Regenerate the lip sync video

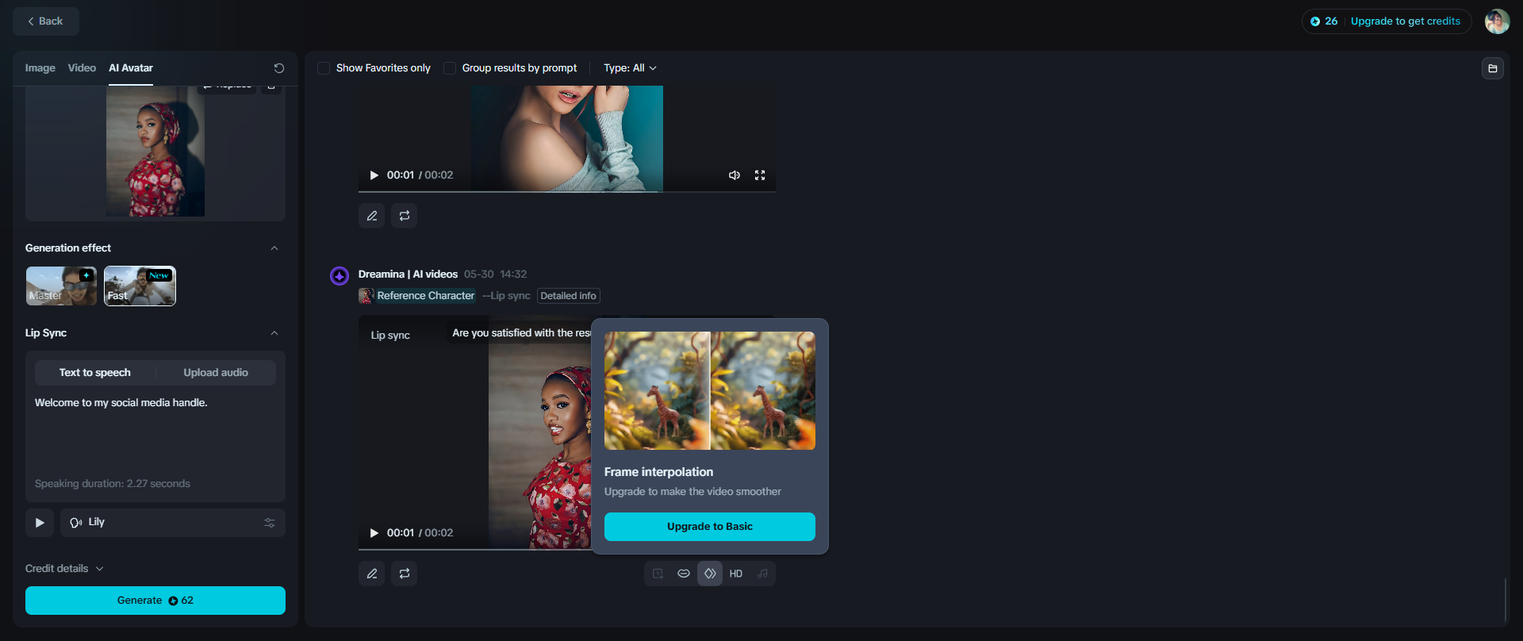[405, 574]
